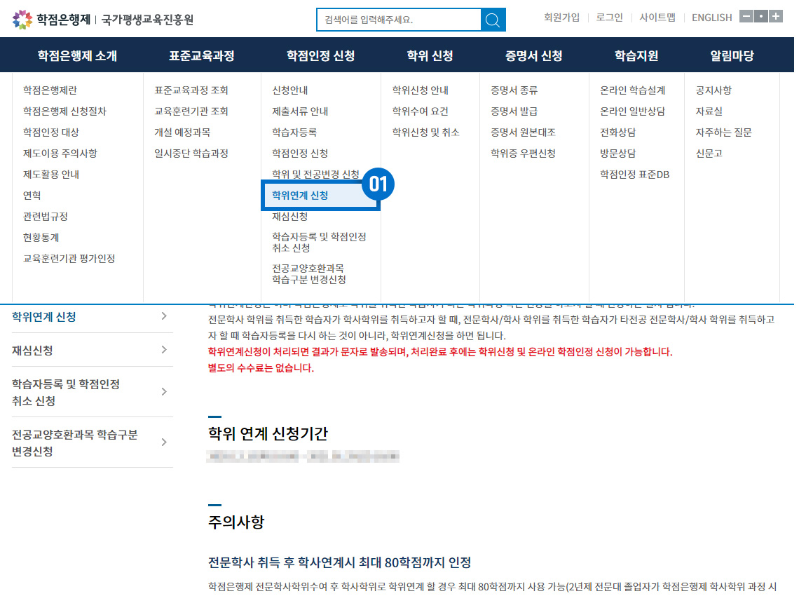Expand sidebar 전공교양호환과목 학습구분 변경신청 arrow
The height and width of the screenshot is (596, 799).
pyautogui.click(x=164, y=442)
